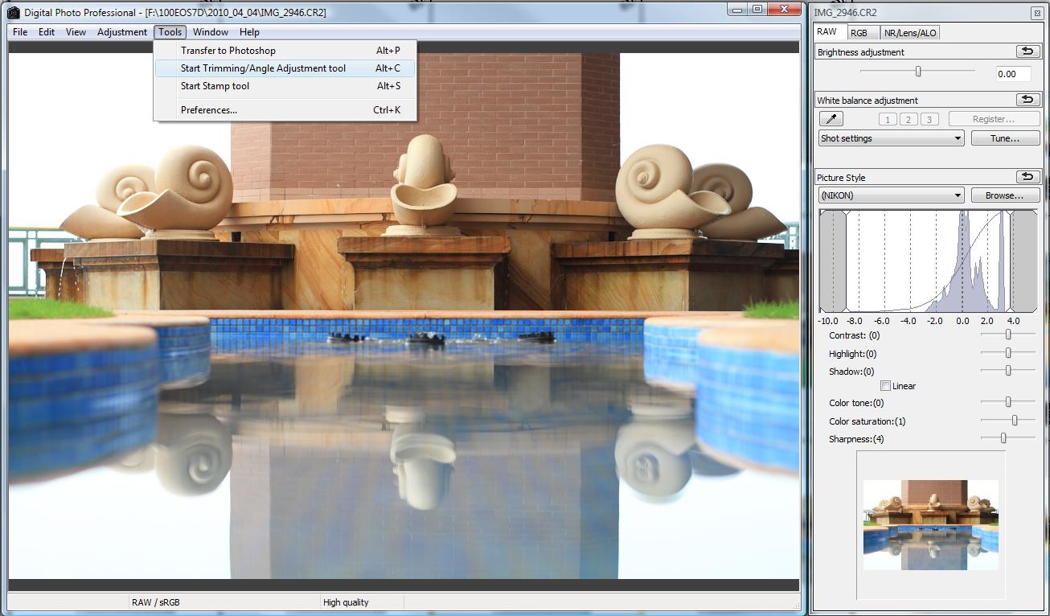Open the Window menu
Screen dimensions: 1050x616
pos(211,32)
